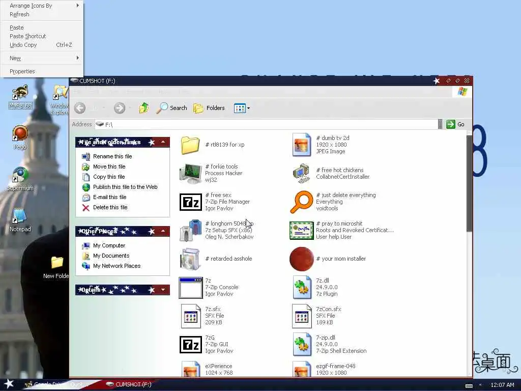521x391 pixels.
Task: Click the CUMSHOT (F:) taskbar button
Action: [x=129, y=384]
